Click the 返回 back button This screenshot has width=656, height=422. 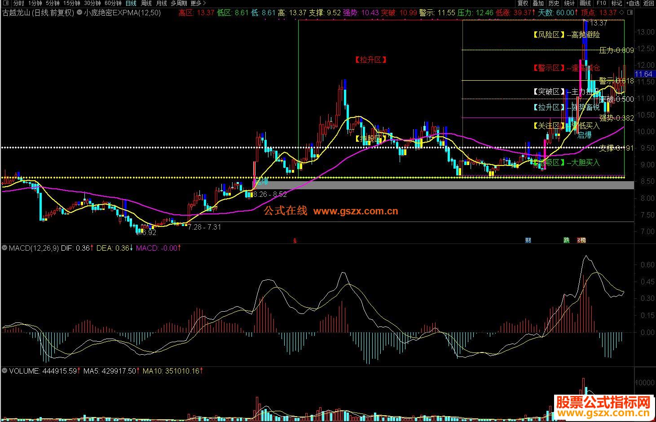click(x=648, y=3)
